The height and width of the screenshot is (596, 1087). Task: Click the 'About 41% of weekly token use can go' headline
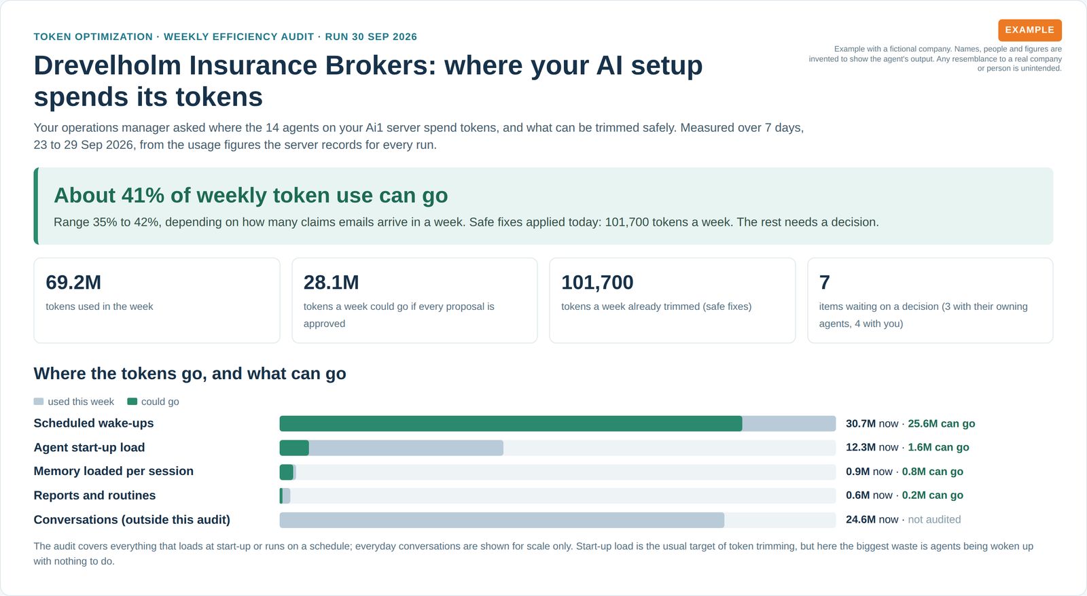(251, 195)
